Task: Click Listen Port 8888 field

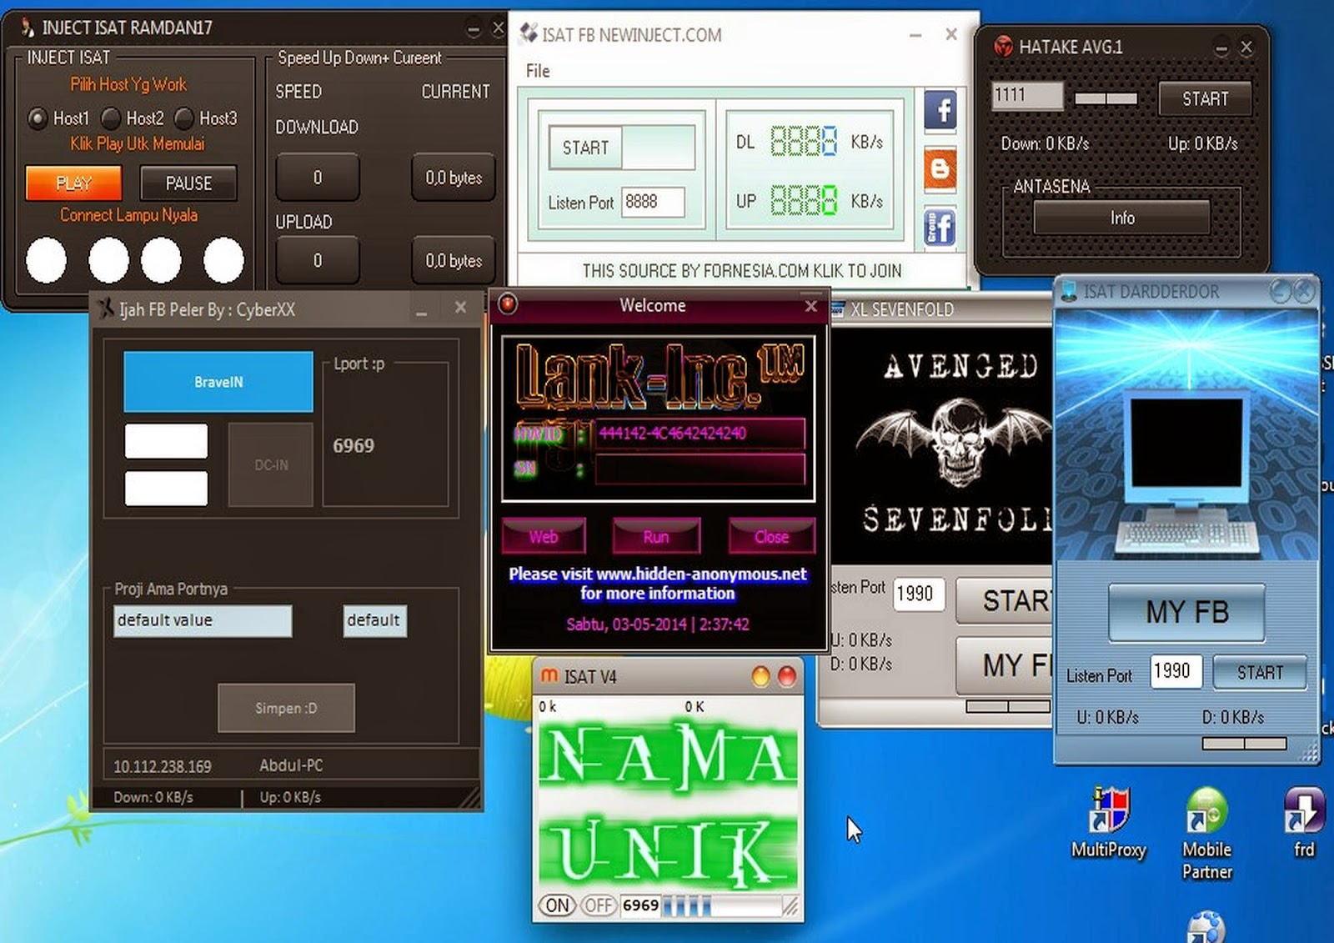Action: click(x=653, y=202)
